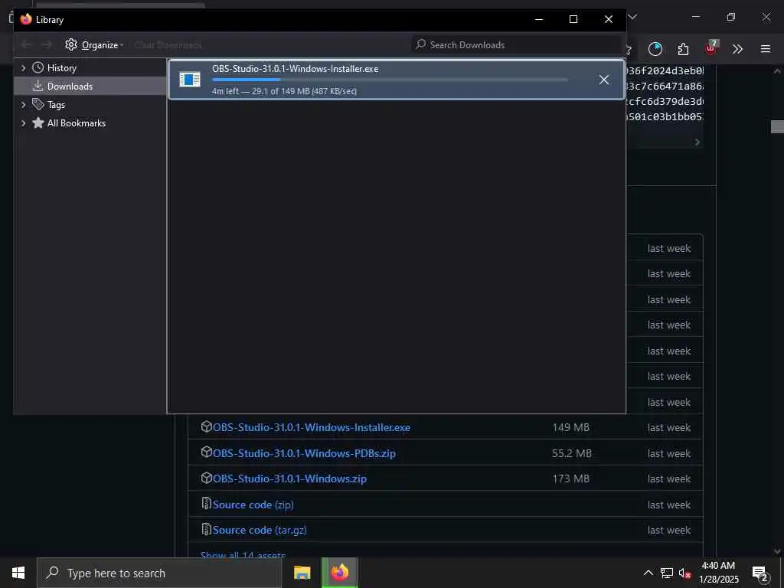
Task: Open the uBlock Origin toolbar icon
Action: click(x=711, y=48)
